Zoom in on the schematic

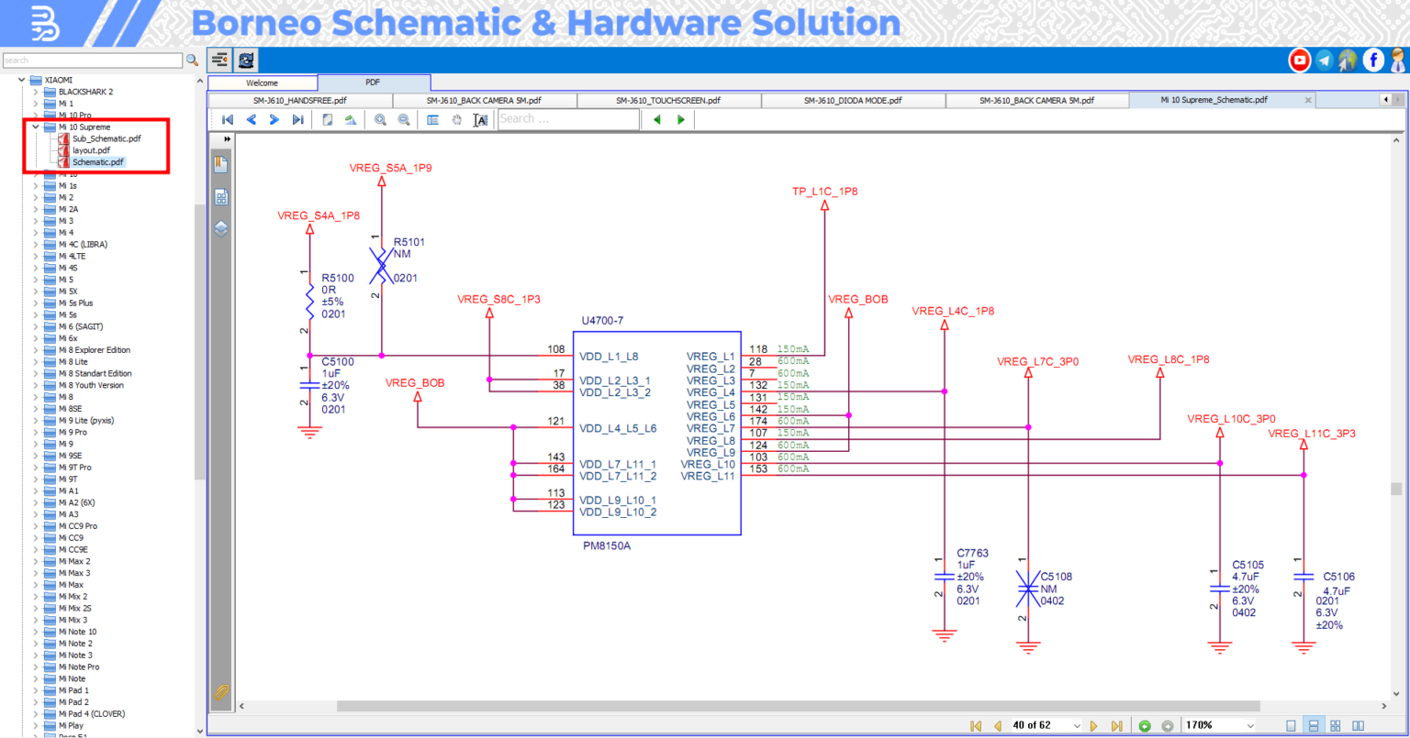pos(380,119)
